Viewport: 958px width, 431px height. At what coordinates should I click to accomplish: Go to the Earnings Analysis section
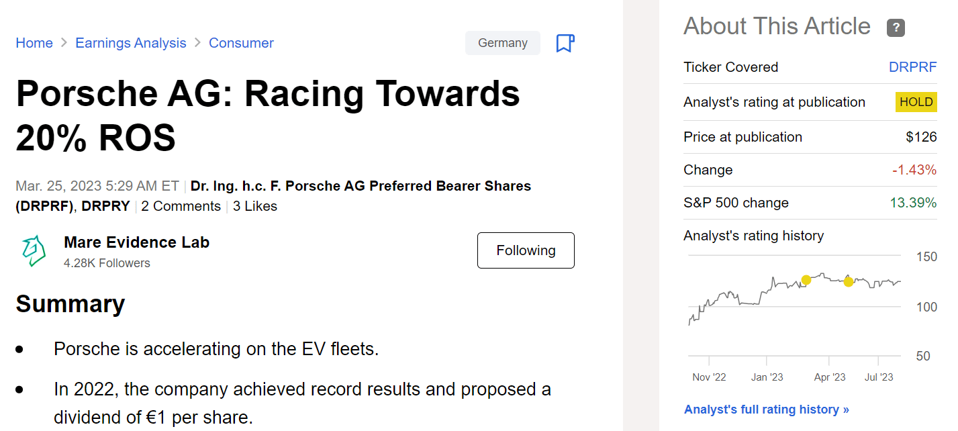130,42
